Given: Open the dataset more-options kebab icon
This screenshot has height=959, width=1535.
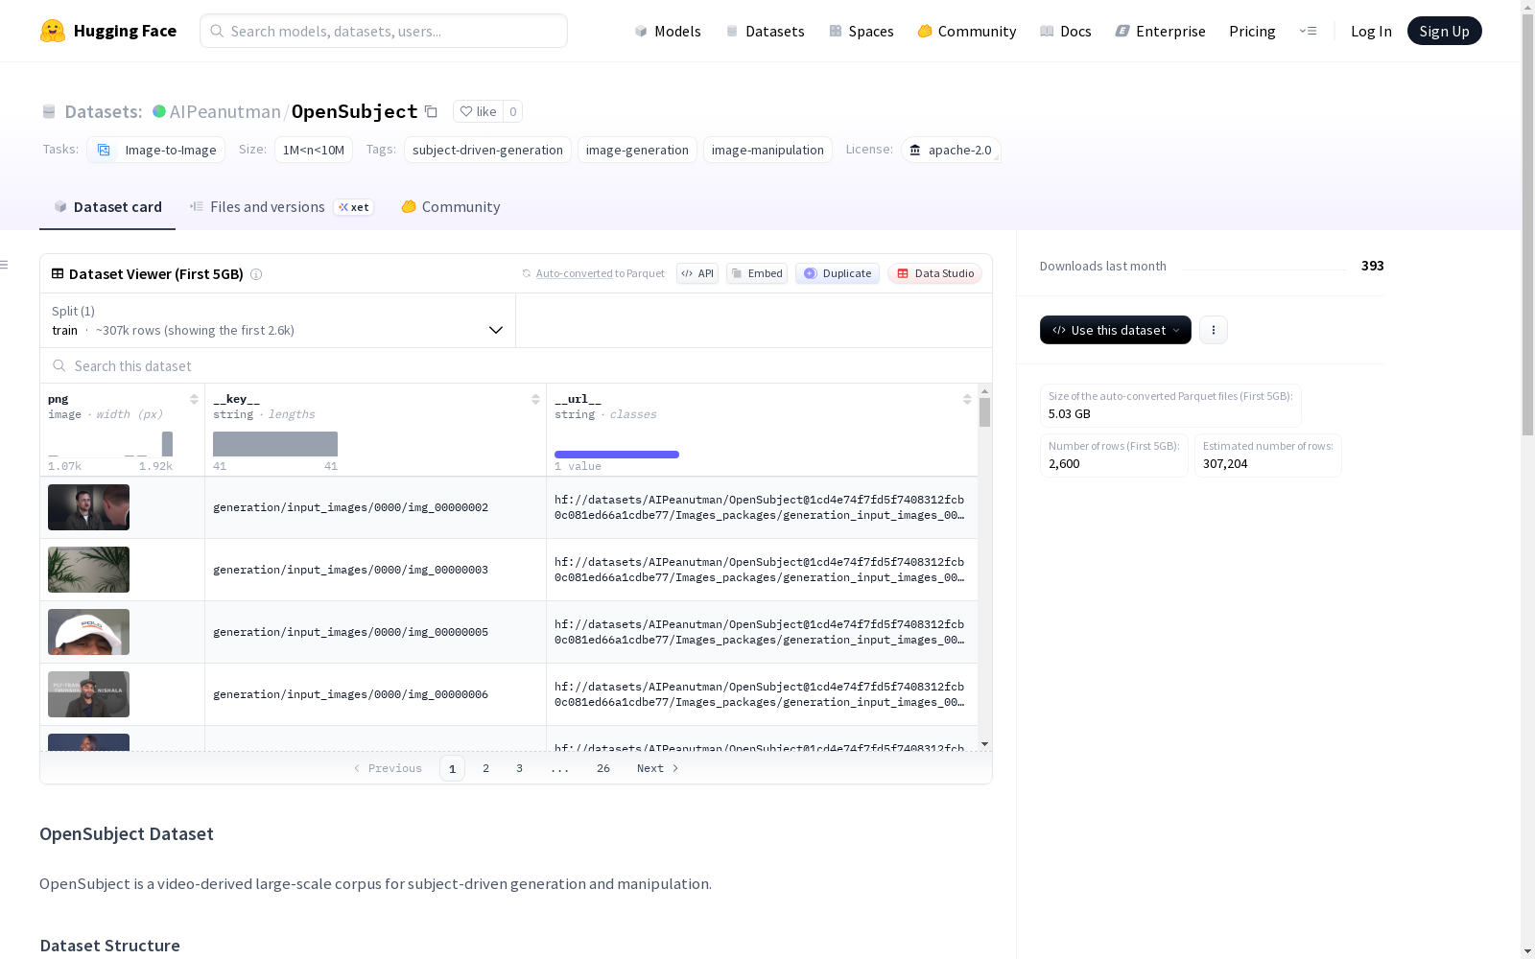Looking at the screenshot, I should pyautogui.click(x=1214, y=330).
